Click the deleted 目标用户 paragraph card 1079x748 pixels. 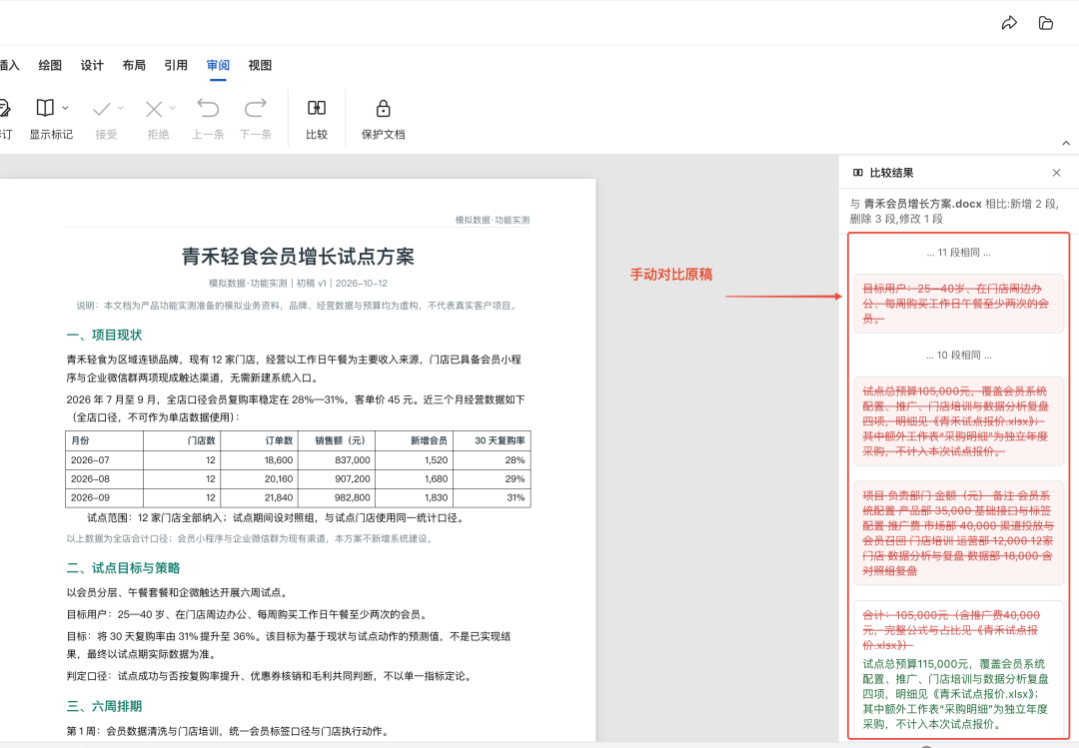[958, 304]
